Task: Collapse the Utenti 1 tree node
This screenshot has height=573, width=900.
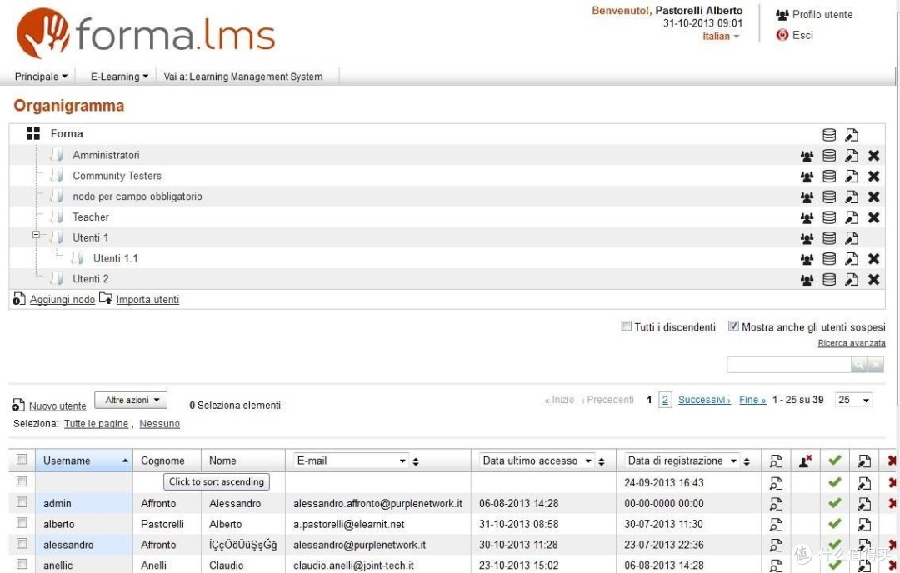Action: [36, 236]
